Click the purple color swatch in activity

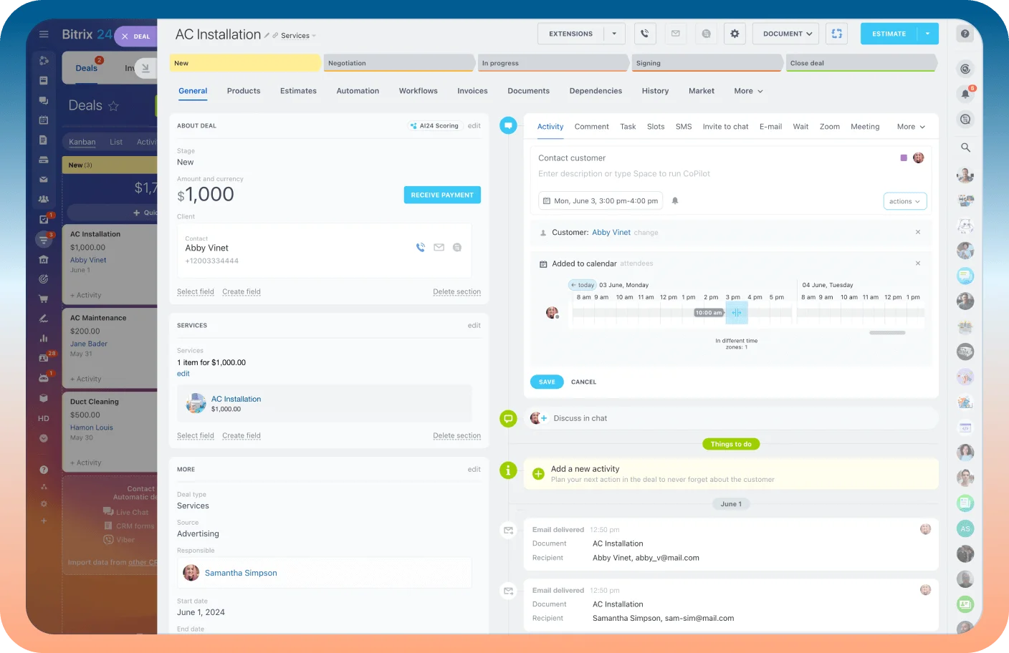pos(904,158)
